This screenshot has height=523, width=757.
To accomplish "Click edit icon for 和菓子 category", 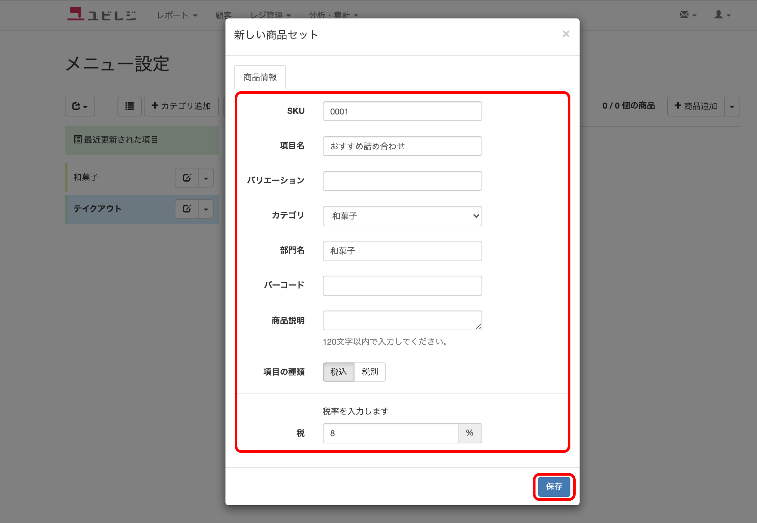I will click(187, 178).
